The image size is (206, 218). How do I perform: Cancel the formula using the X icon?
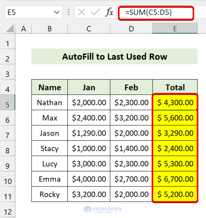point(81,12)
